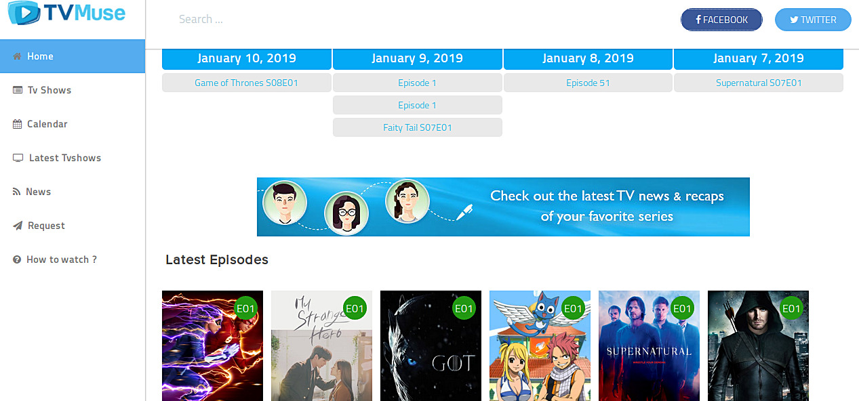Click the How to watch question icon
The width and height of the screenshot is (859, 401).
coord(17,259)
